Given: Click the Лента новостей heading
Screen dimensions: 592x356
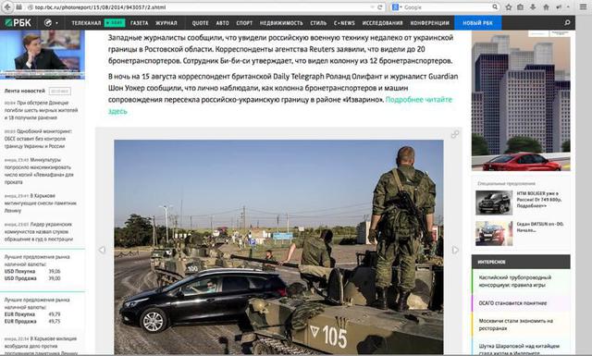Looking at the screenshot, I should click(25, 91).
